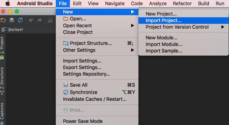Open the Apple menu logo
The image size is (229, 125).
click(8, 3)
